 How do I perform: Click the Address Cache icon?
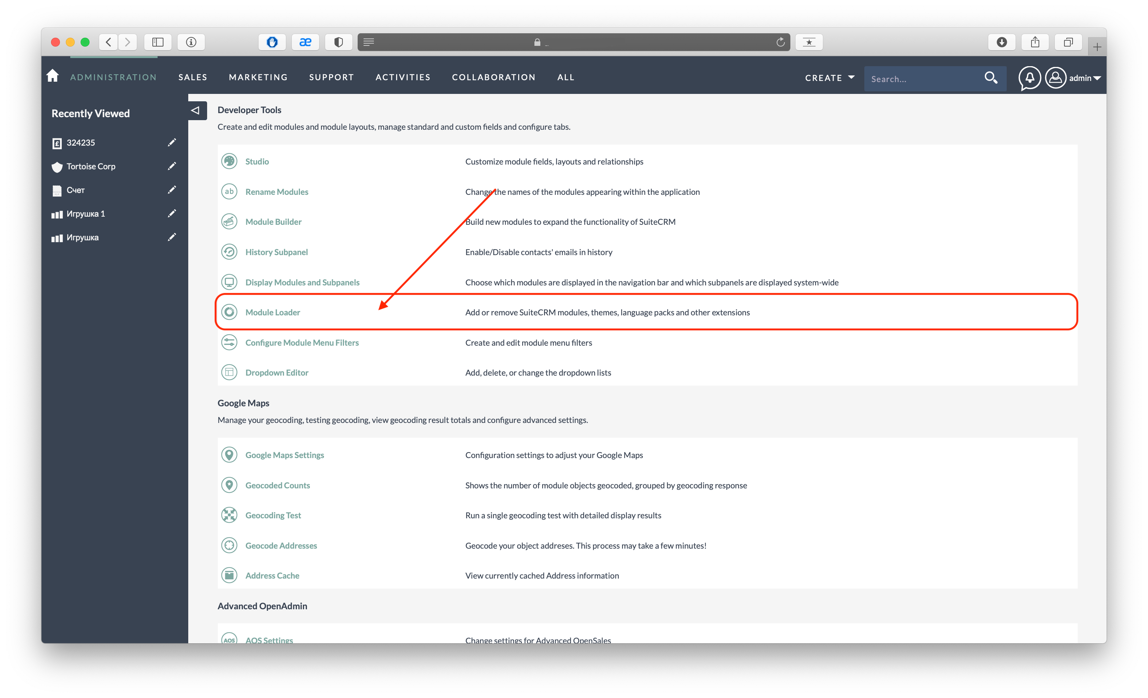229,576
